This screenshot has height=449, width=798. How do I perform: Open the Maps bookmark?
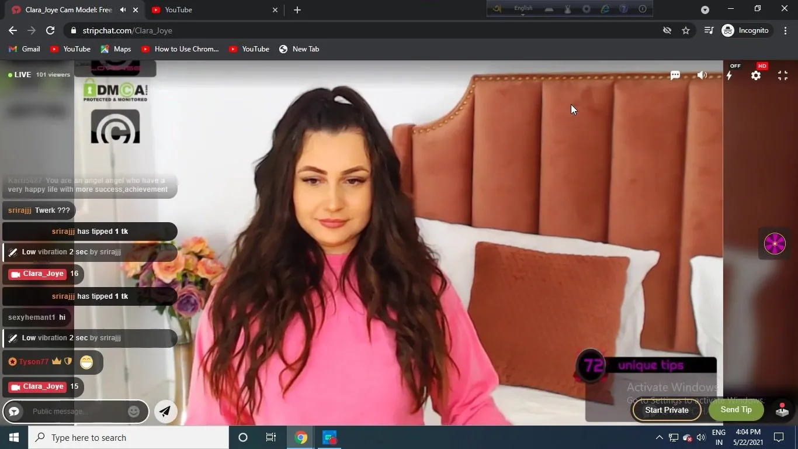116,49
